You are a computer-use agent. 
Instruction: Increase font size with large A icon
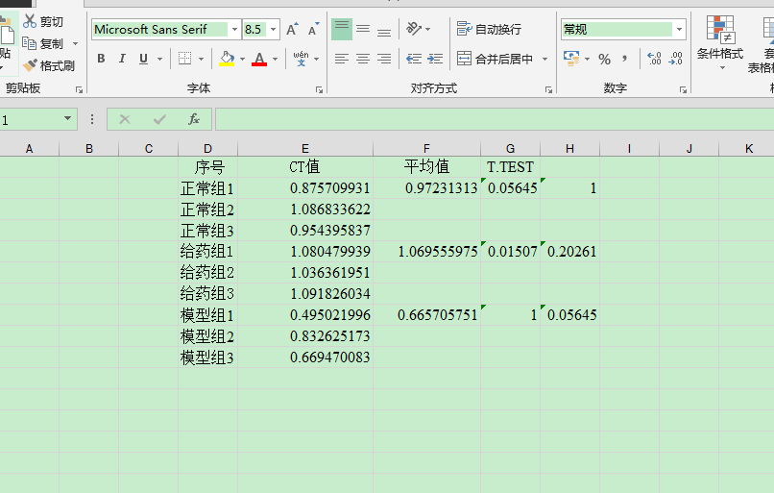[x=292, y=29]
